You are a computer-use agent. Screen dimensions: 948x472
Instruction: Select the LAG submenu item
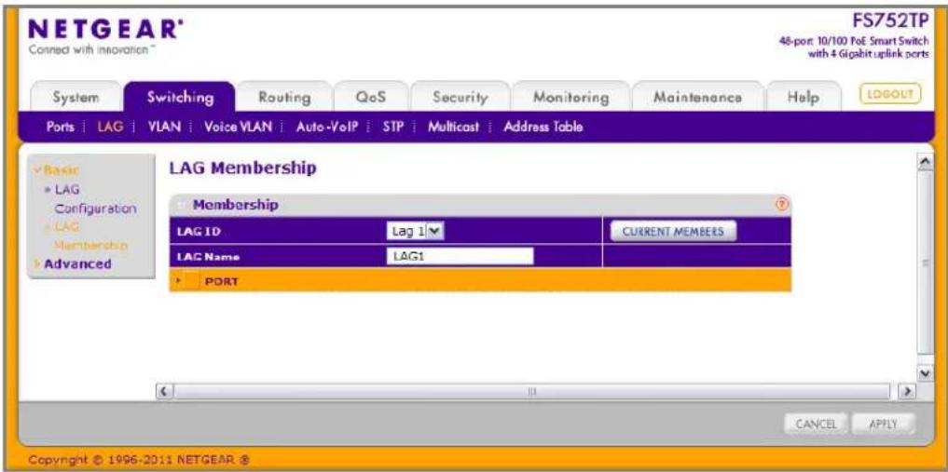click(x=110, y=127)
